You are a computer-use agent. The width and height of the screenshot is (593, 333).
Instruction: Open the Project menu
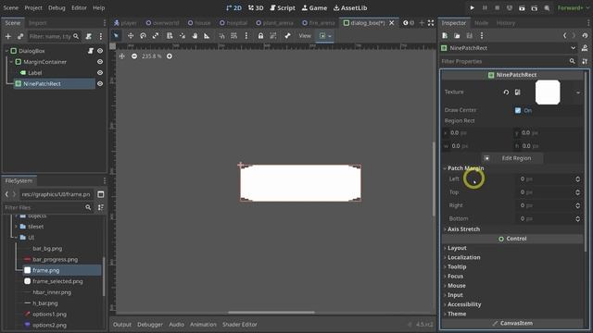pos(33,7)
